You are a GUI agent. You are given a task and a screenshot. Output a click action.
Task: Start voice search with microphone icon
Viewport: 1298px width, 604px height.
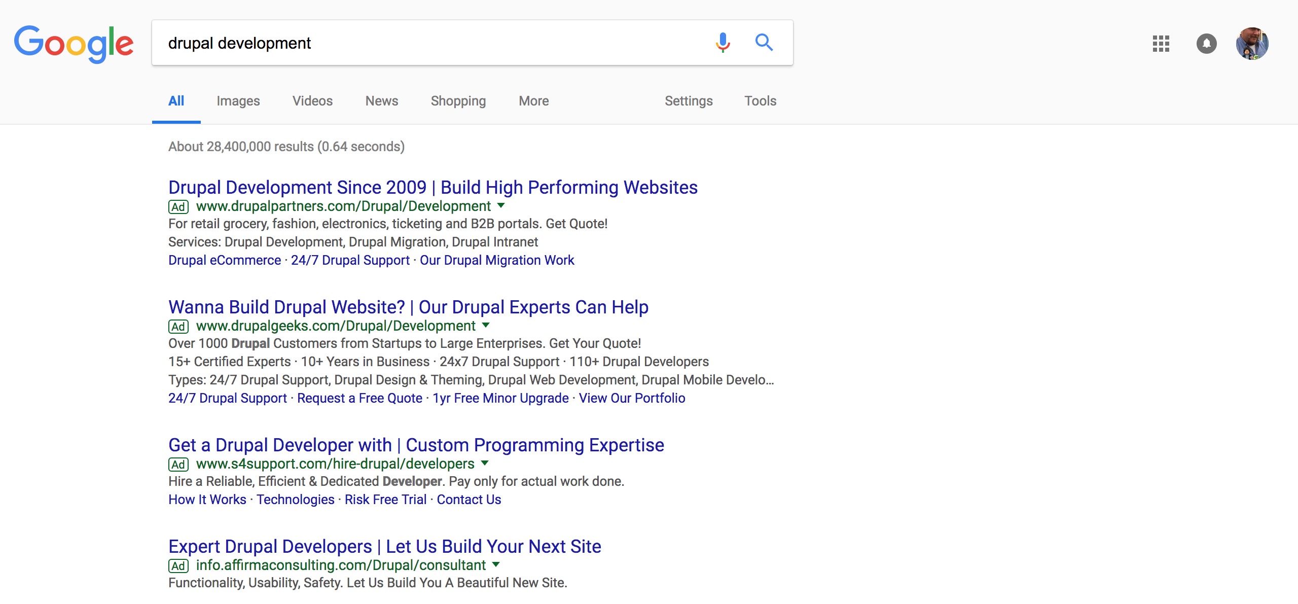coord(723,43)
